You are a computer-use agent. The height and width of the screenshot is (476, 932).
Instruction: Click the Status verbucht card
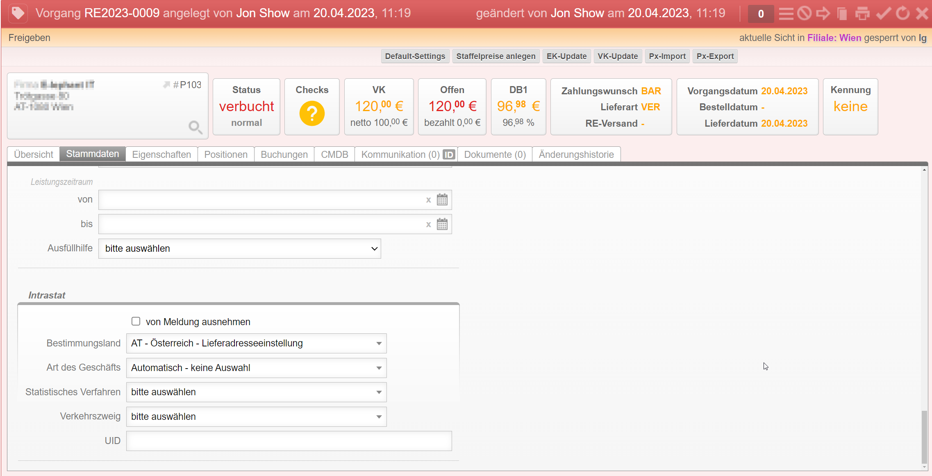[x=246, y=107]
